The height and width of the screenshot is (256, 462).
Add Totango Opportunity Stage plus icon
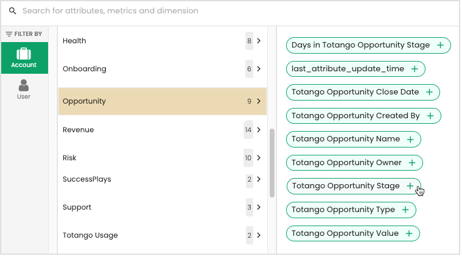click(x=410, y=186)
